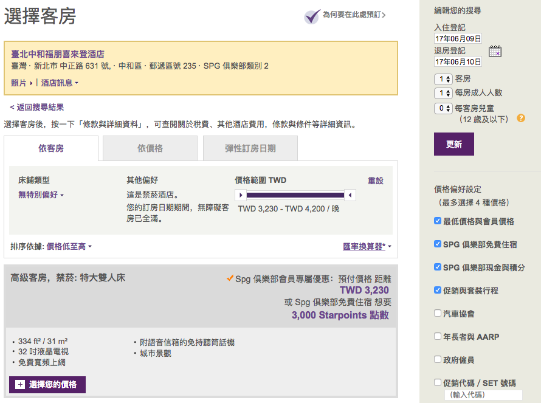Select the 依客房 tab
This screenshot has height=403, width=541.
click(51, 148)
